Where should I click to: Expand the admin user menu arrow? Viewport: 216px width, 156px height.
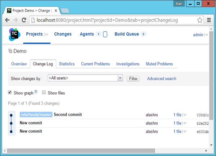click(207, 35)
